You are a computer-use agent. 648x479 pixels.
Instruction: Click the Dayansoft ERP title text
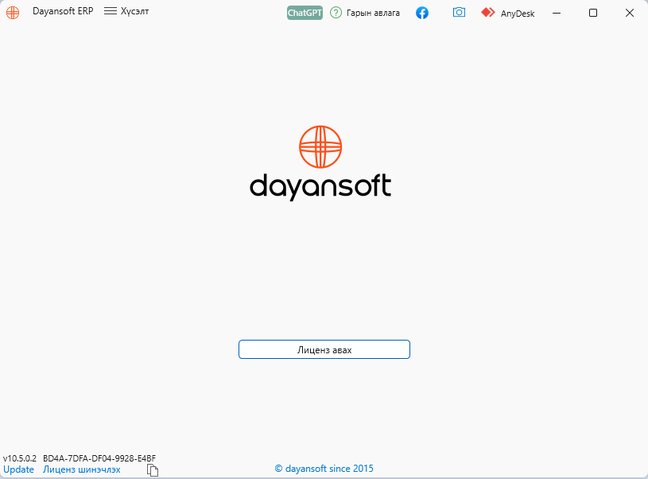63,11
